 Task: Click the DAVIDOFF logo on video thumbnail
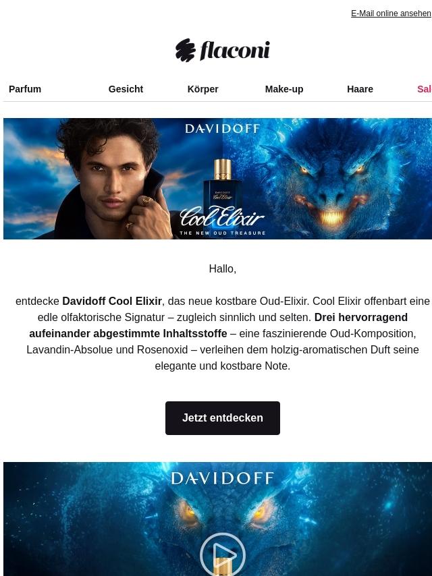(x=223, y=478)
